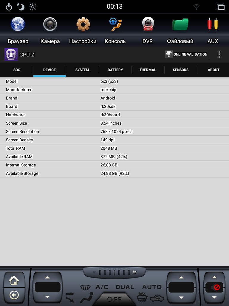Adjust the fan speed slider bars
229x306 pixels.
pyautogui.click(x=114, y=273)
